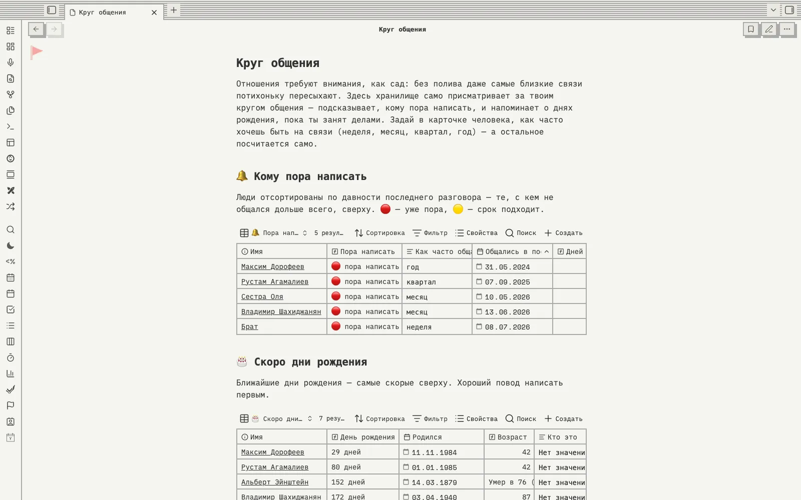Toggle the right sidebar panel icon
Screen dimensions: 801x500
pyautogui.click(x=789, y=10)
